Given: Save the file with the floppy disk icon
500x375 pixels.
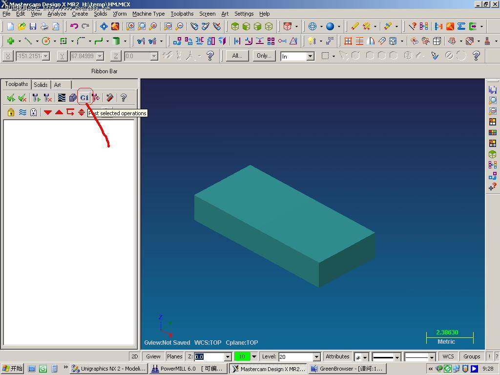Looking at the screenshot, I should pyautogui.click(x=33, y=26).
